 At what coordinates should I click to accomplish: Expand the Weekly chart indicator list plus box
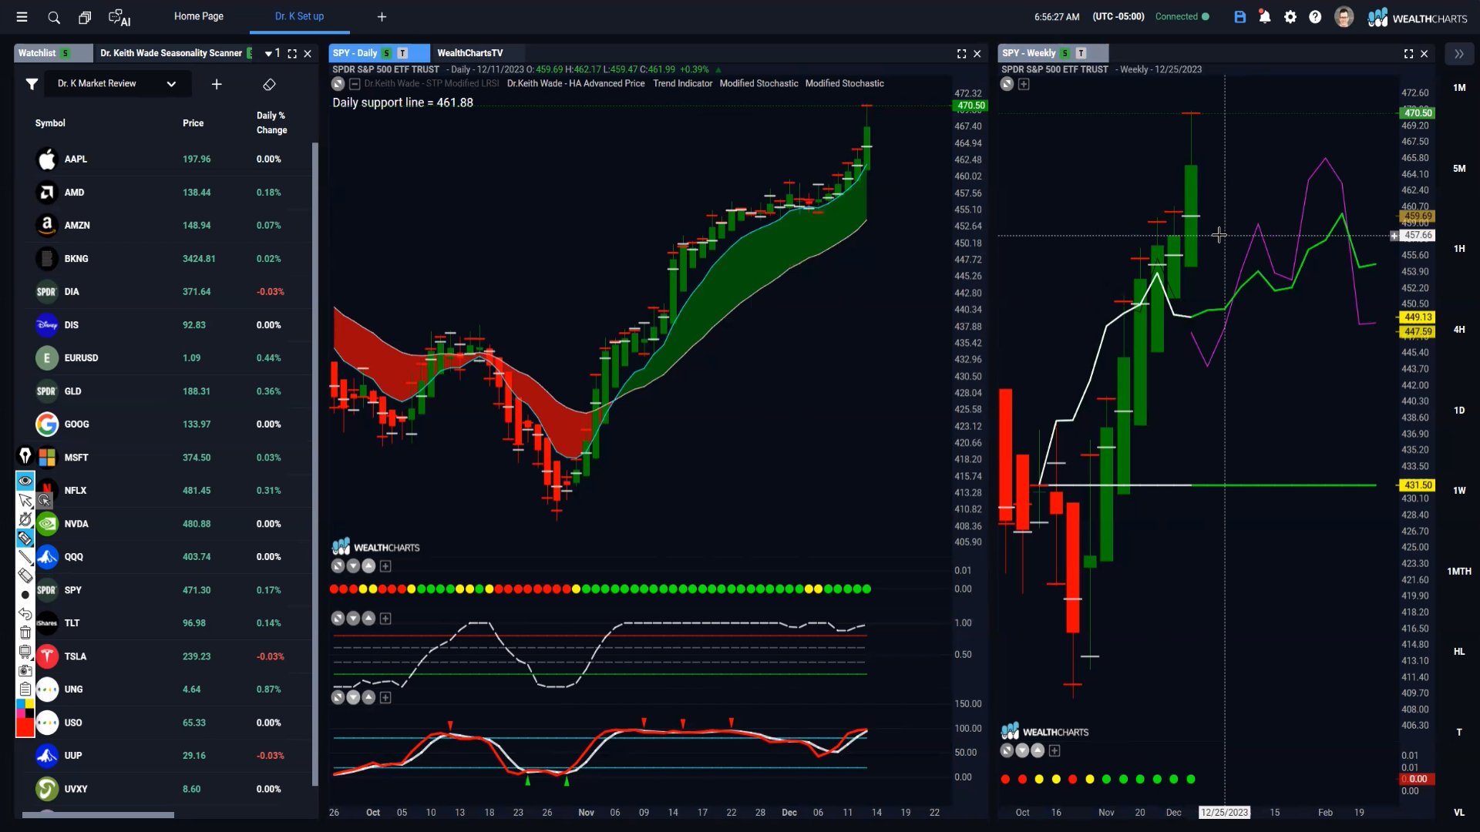click(x=1024, y=84)
